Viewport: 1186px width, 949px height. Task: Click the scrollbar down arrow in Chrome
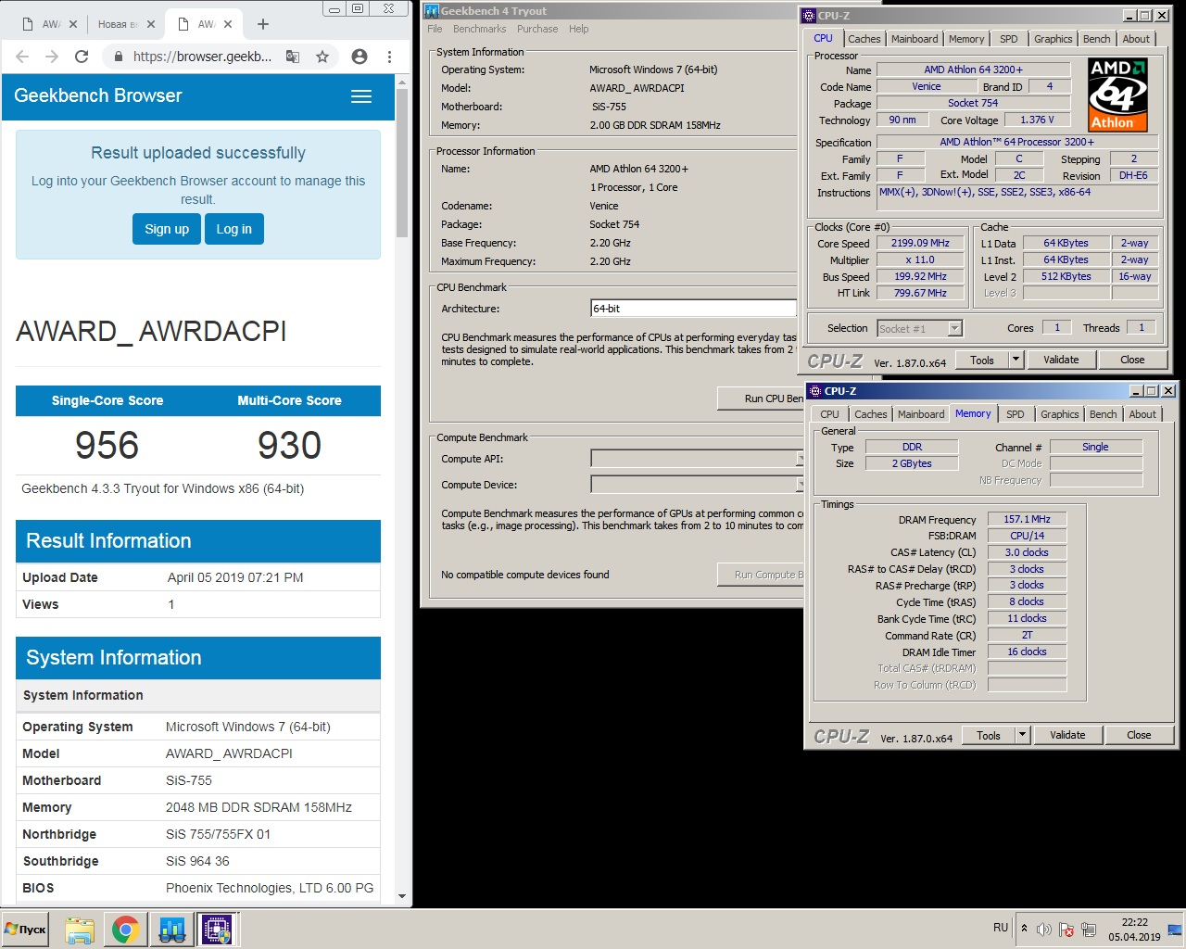point(402,896)
